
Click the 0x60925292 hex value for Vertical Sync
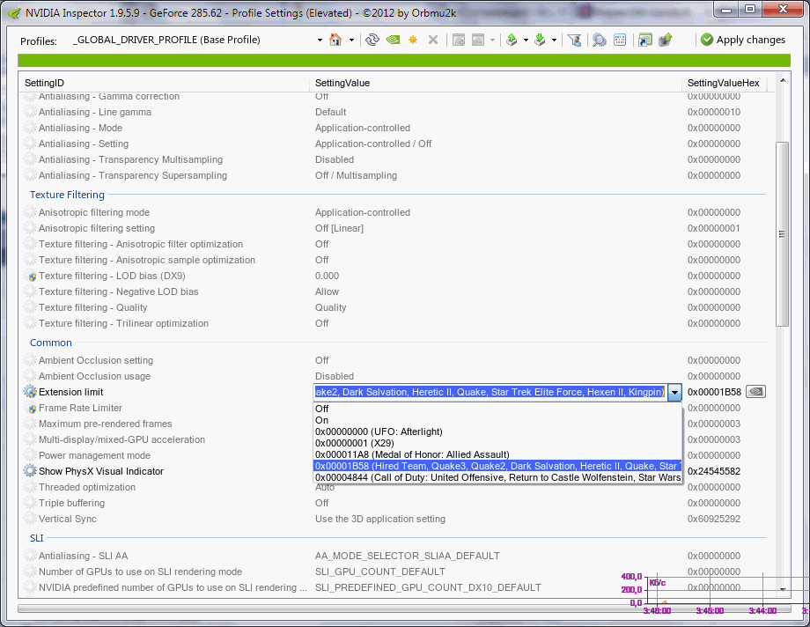(x=714, y=519)
